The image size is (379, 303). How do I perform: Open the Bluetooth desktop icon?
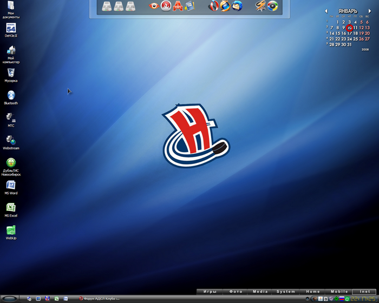[x=11, y=97]
